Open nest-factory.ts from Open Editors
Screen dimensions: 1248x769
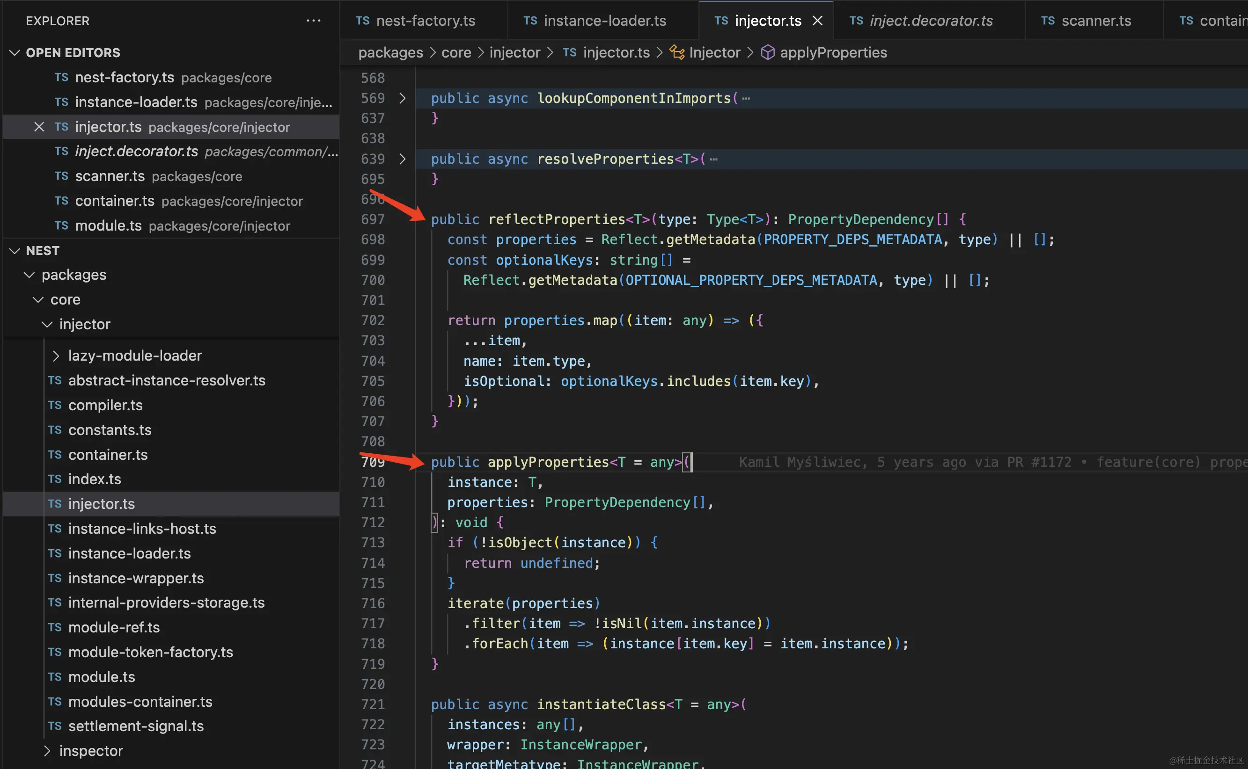(171, 77)
